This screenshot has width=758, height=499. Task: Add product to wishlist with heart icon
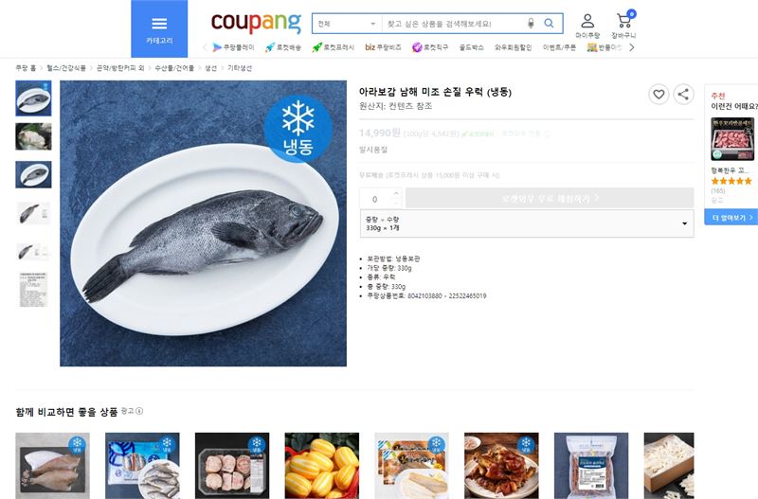[659, 94]
